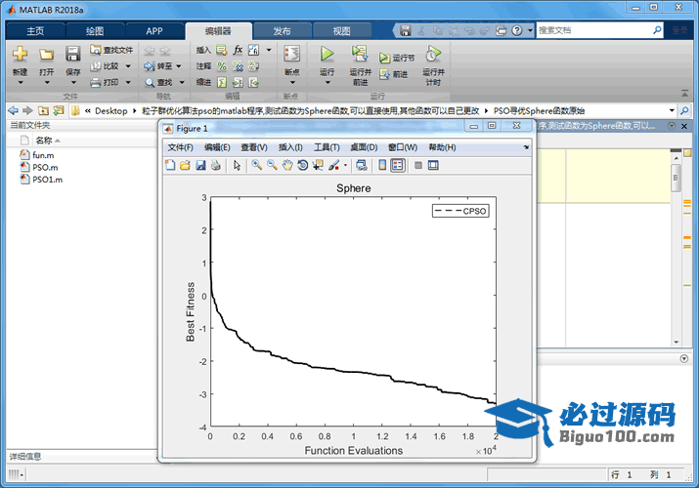Click the Name (名称) column header

[44, 141]
